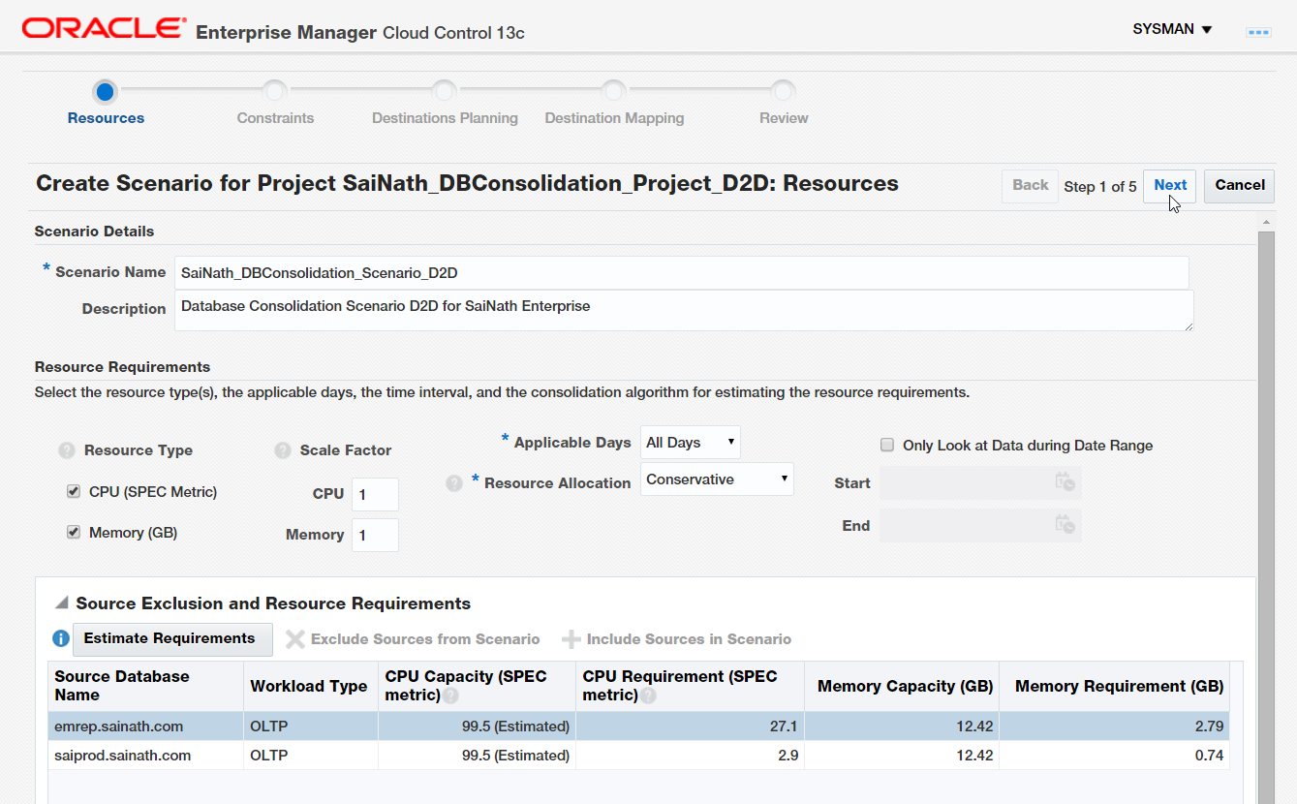Go to the Resources step label

[x=106, y=118]
